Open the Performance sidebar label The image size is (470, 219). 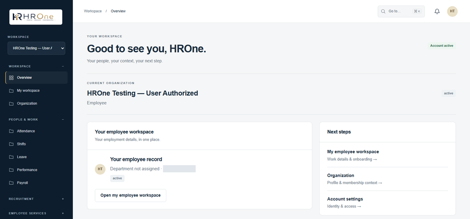point(27,170)
